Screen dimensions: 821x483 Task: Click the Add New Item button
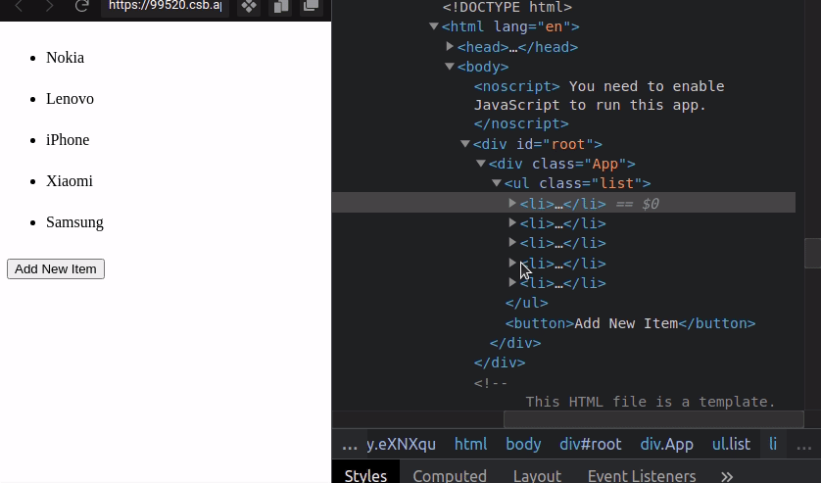pyautogui.click(x=56, y=268)
